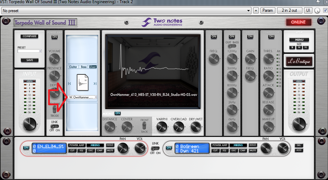Open the SETUP MENU button
328x180 pixels.
pyautogui.click(x=299, y=40)
